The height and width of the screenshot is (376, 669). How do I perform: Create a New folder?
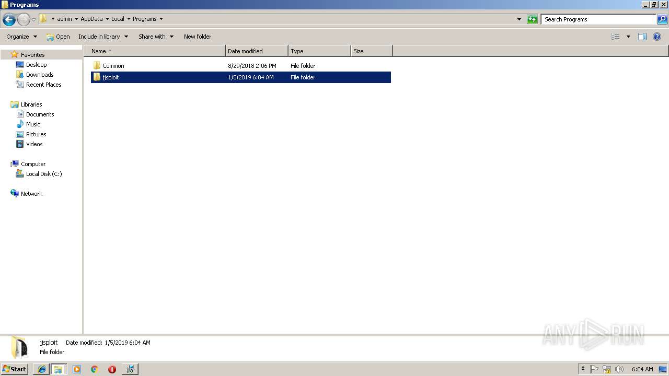(x=198, y=37)
